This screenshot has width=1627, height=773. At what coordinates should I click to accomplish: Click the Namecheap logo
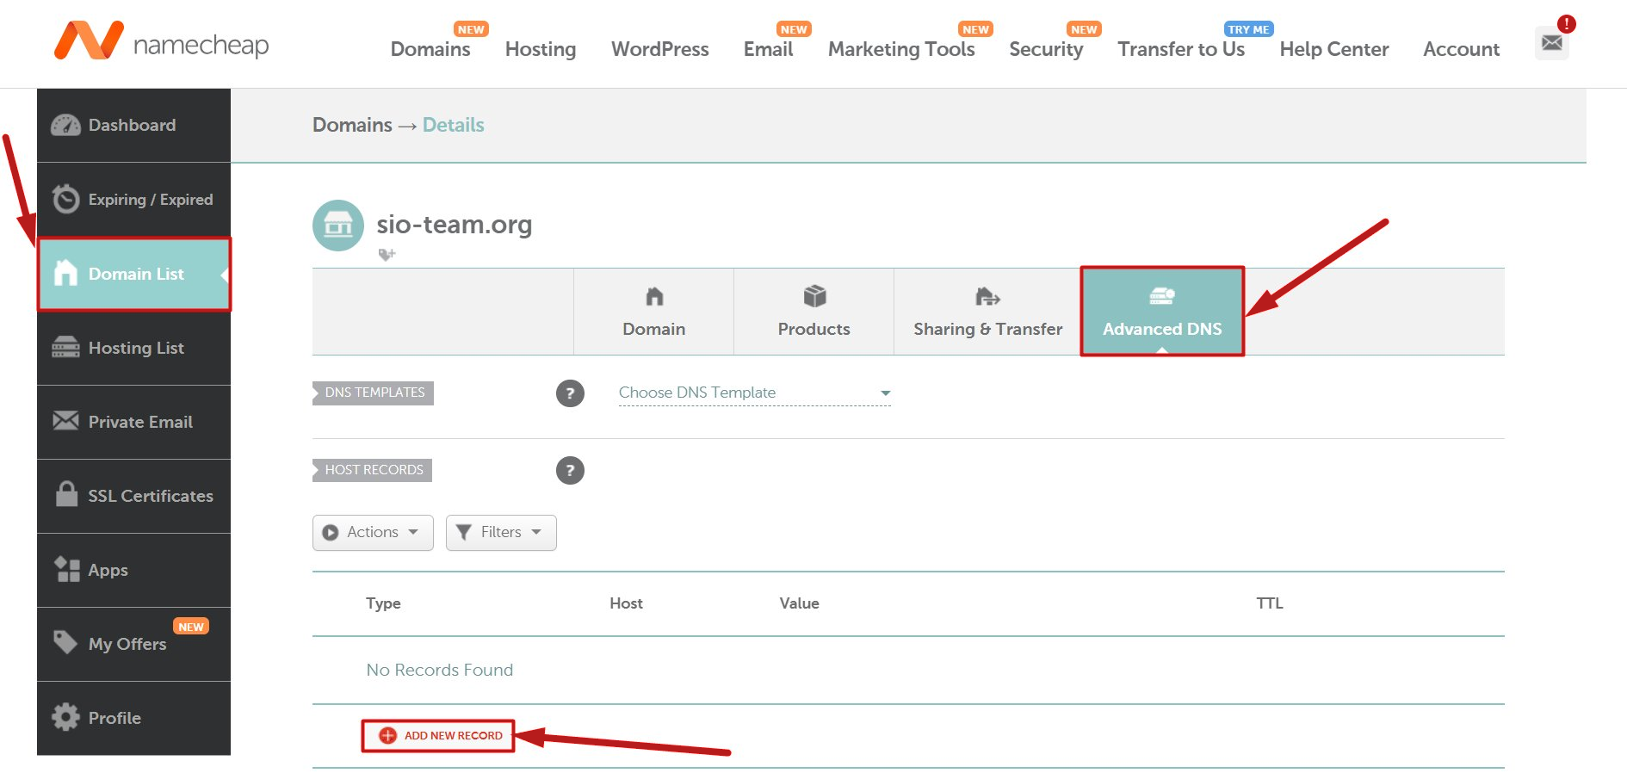click(x=161, y=41)
